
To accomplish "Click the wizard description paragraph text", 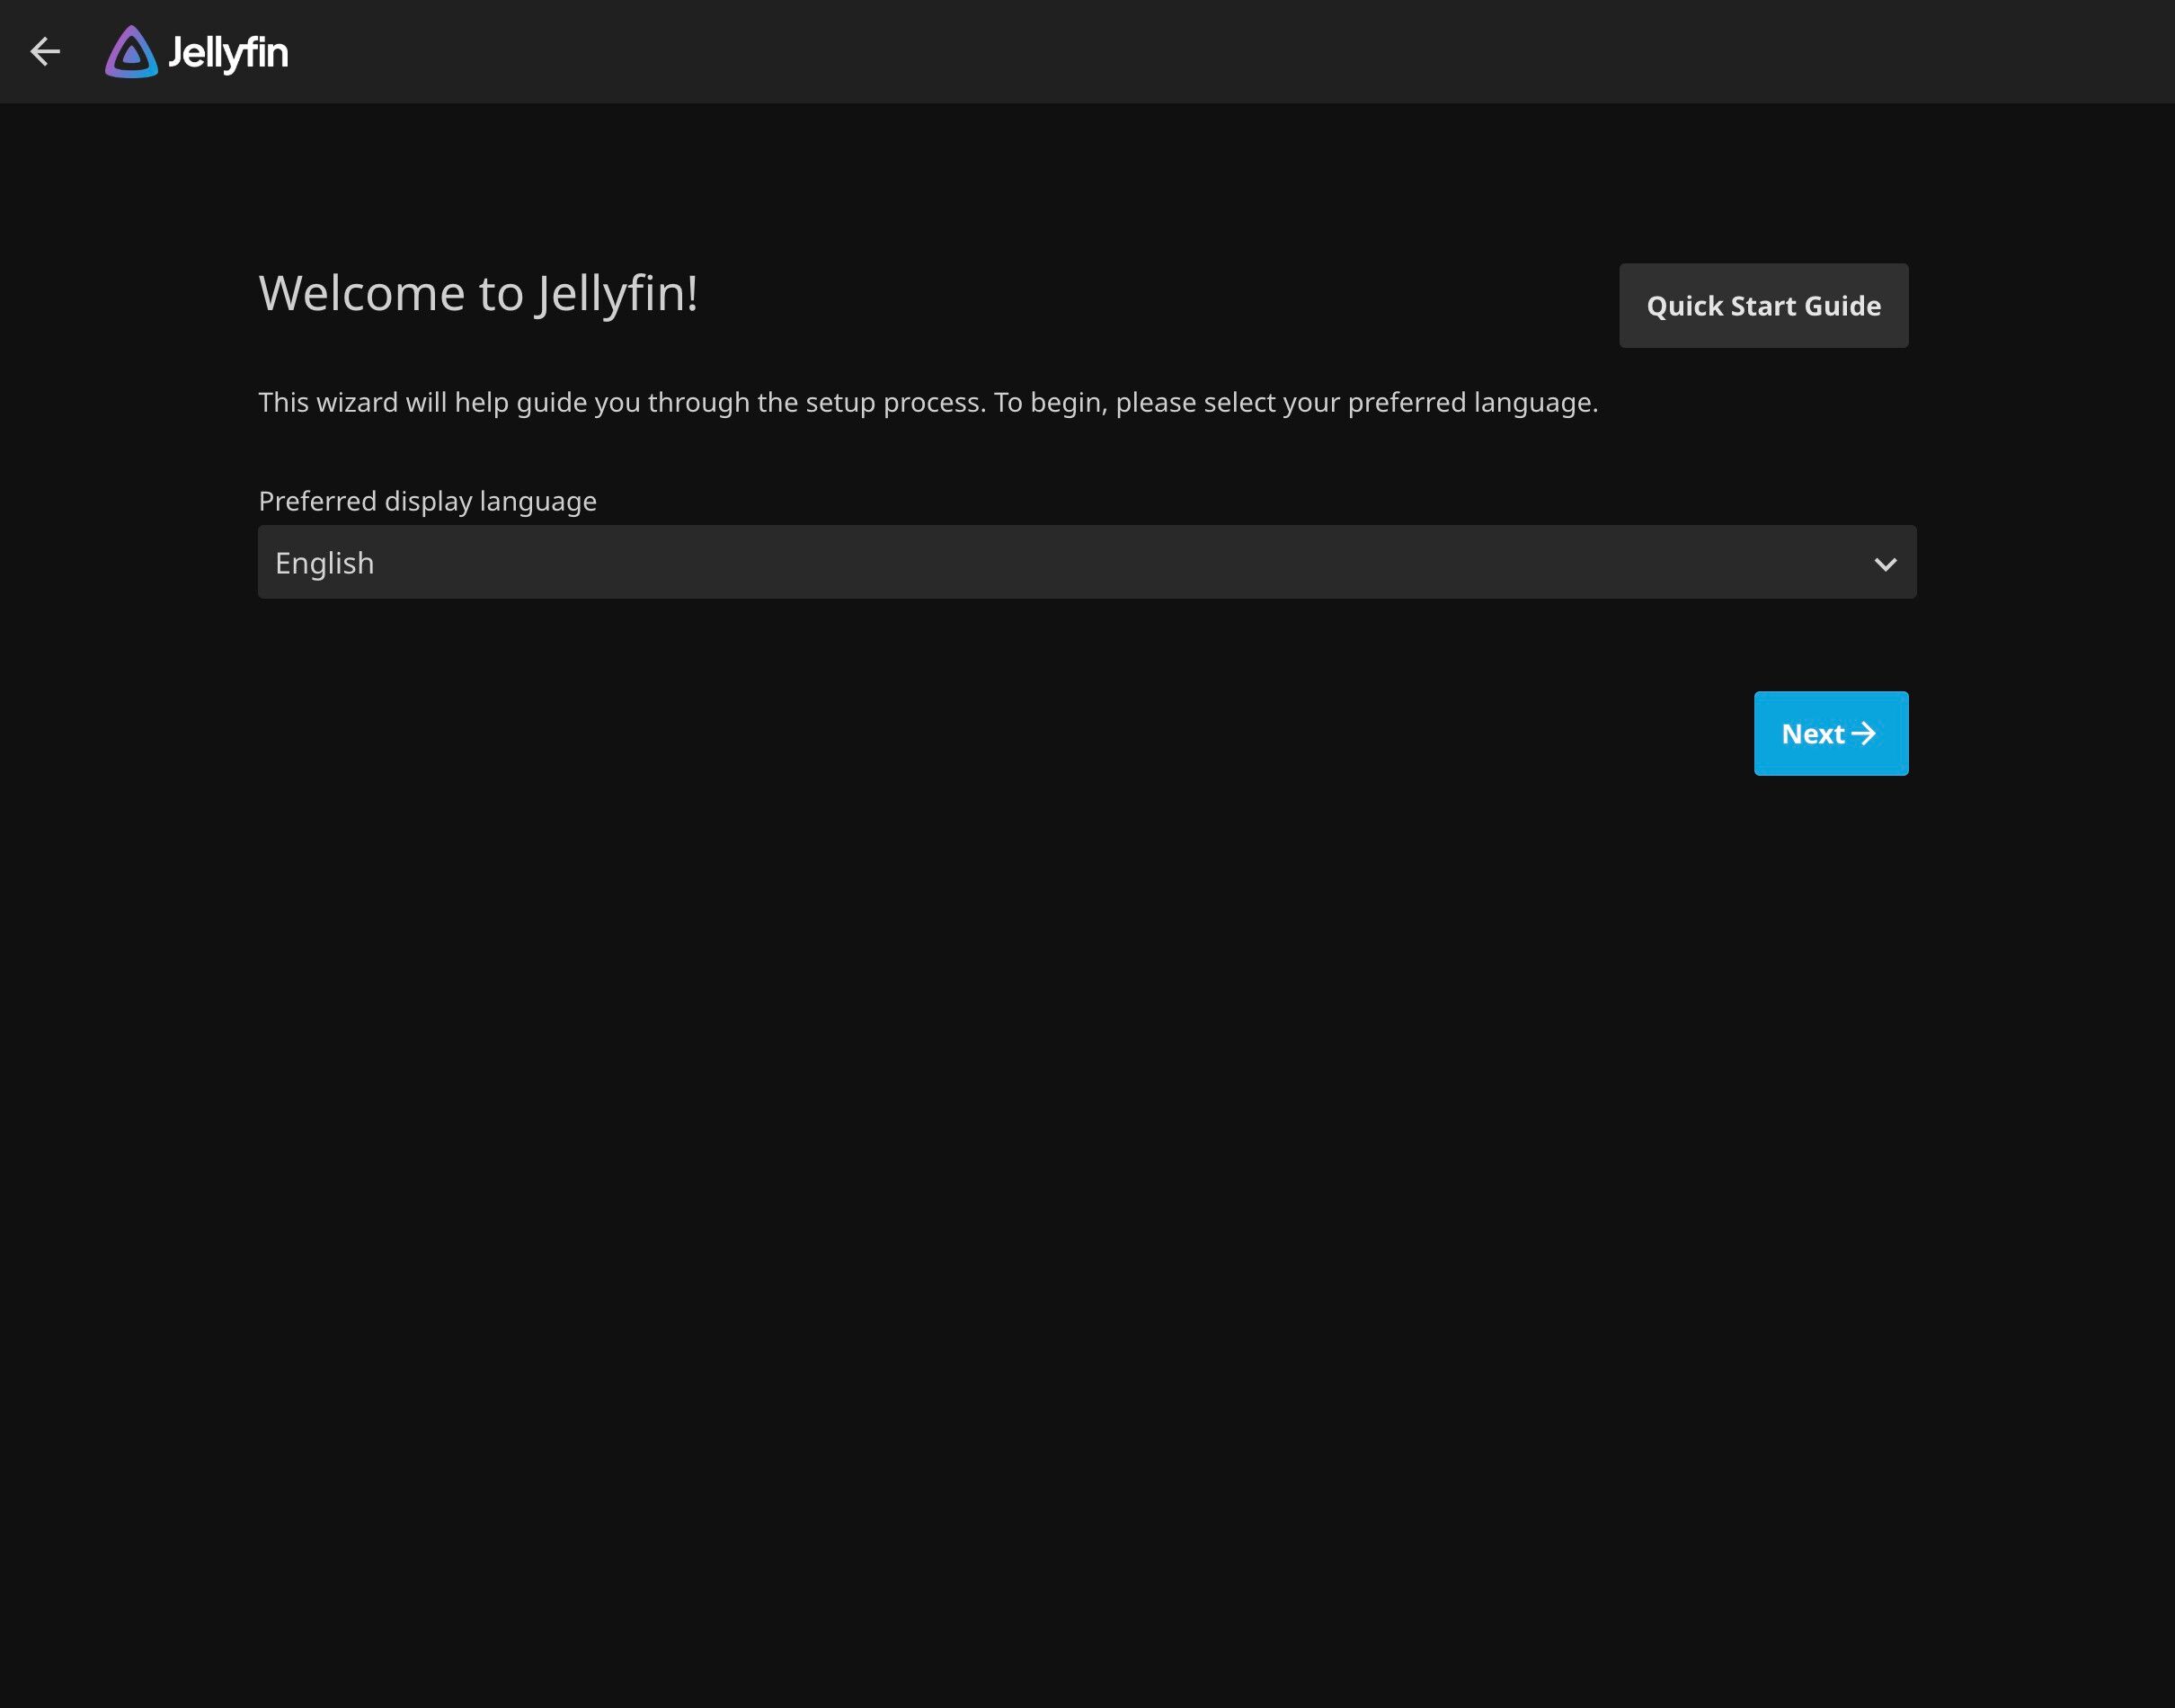I will (x=928, y=402).
